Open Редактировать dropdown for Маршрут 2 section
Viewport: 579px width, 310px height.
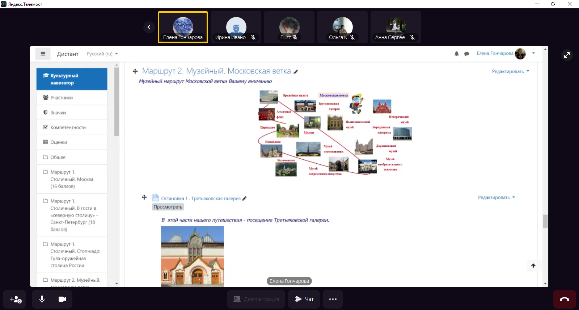[510, 71]
